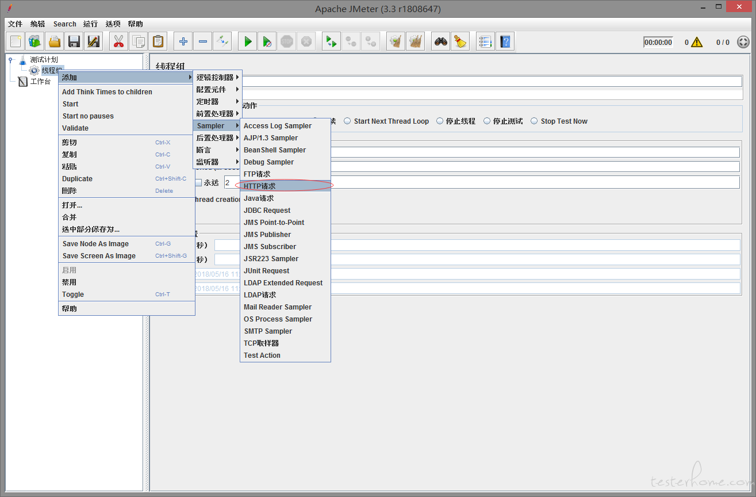Click 禁用 in the context menu
The image size is (756, 497).
pos(126,282)
